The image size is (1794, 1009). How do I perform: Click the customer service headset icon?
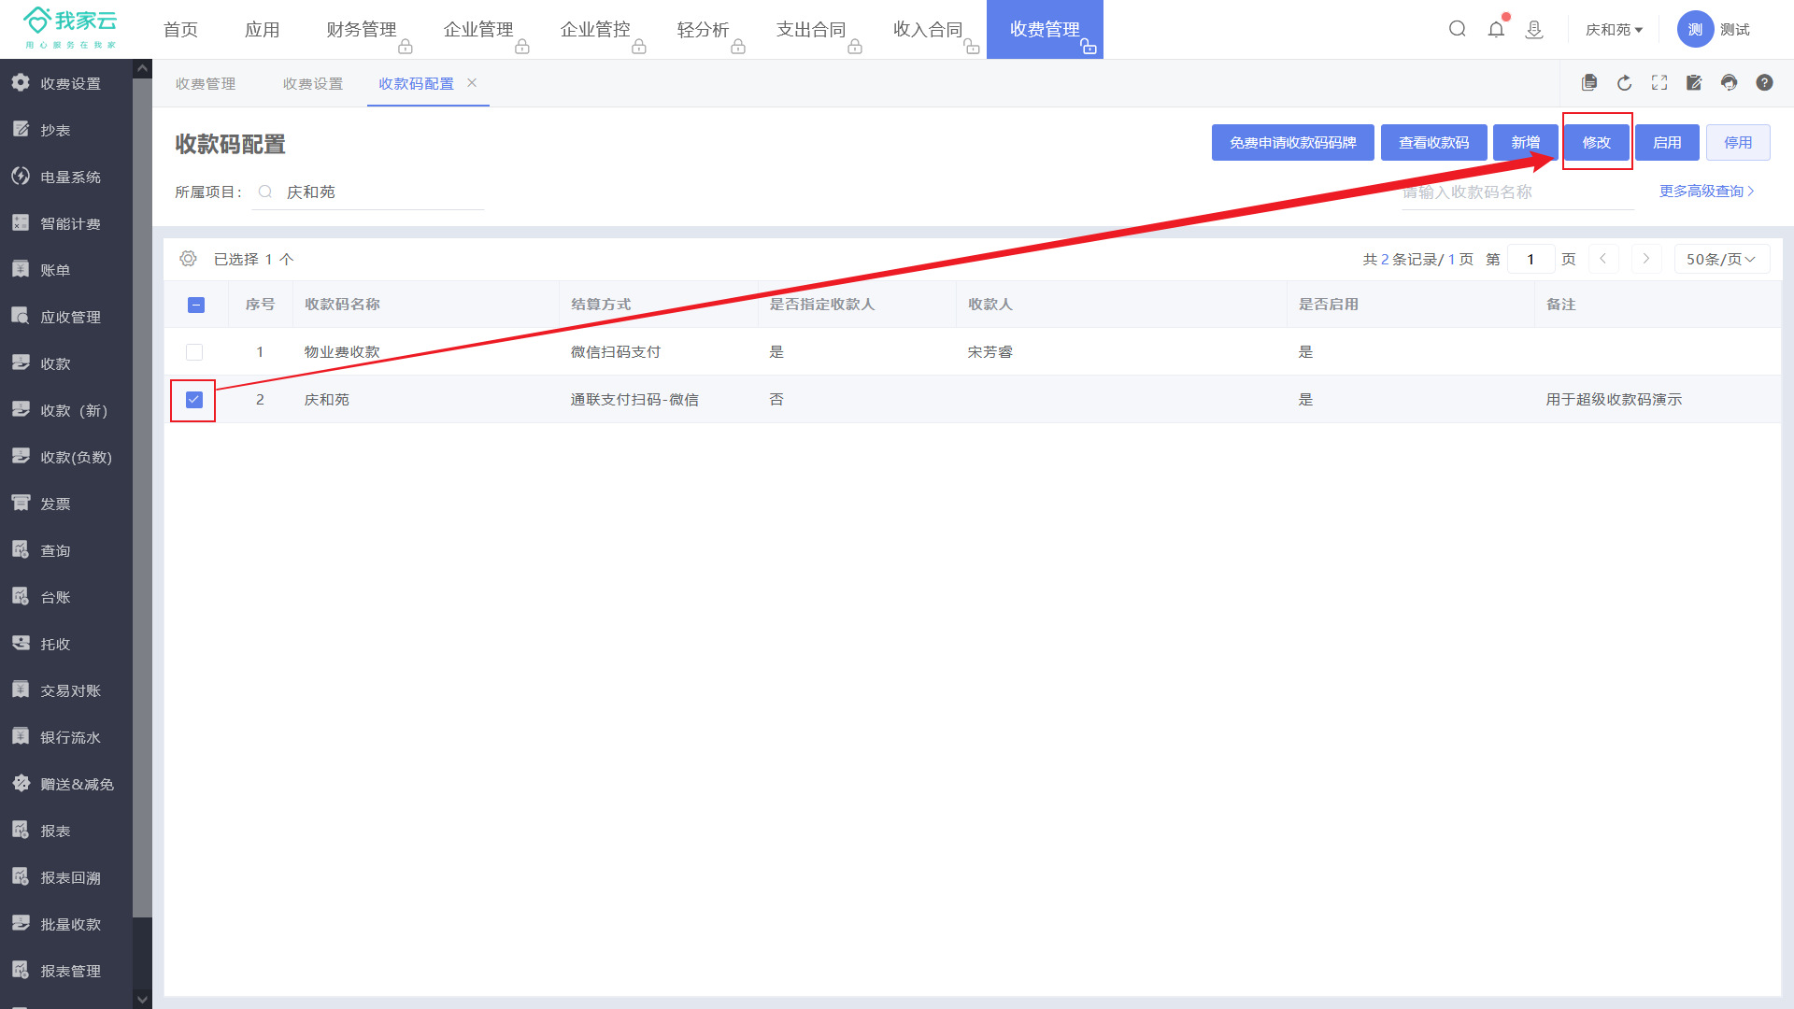(x=1729, y=83)
